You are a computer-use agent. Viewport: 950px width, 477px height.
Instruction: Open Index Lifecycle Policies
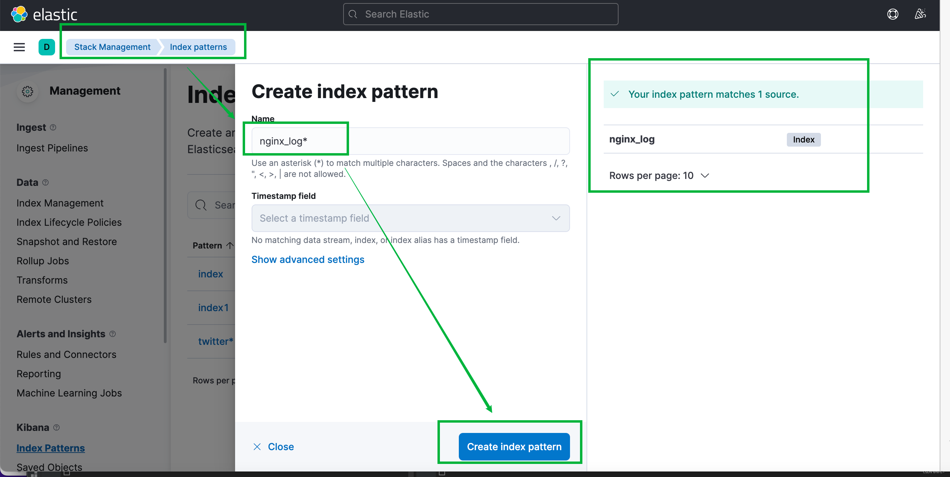click(x=69, y=222)
